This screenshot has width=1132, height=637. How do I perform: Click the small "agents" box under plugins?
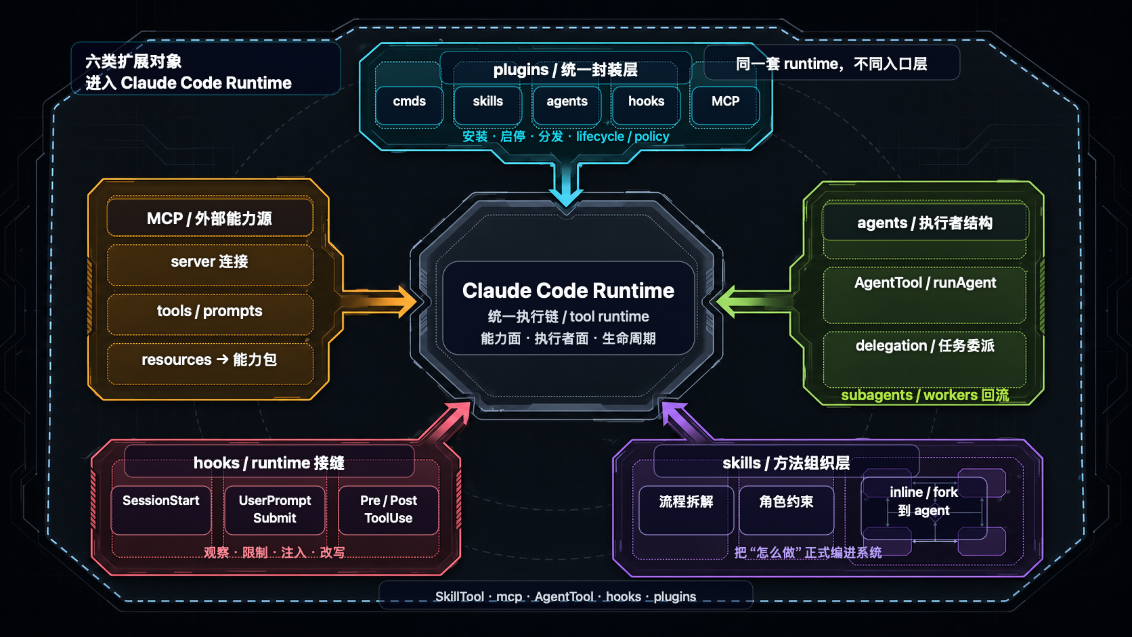pos(567,105)
